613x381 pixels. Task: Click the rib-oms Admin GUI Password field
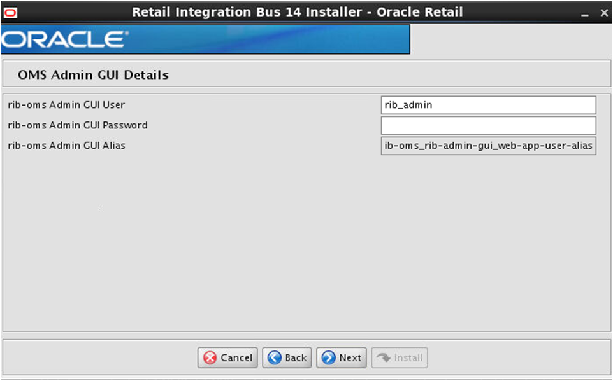(489, 125)
